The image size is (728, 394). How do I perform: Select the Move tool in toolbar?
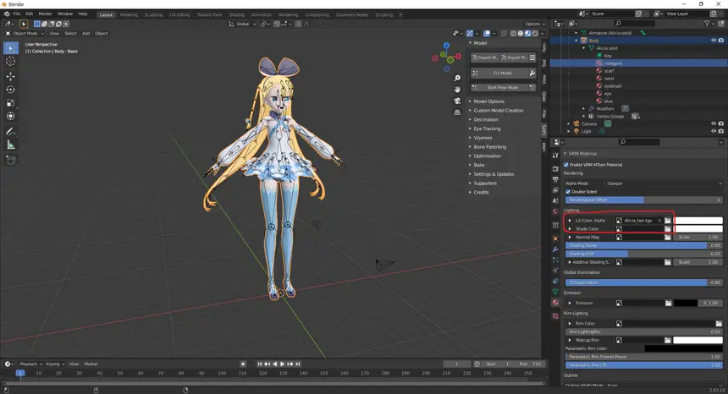point(11,76)
